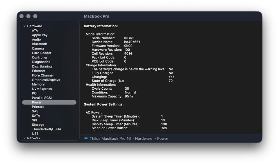This screenshot has height=165, width=279.
Task: Click the cycle count value 30
Action: (x=127, y=89)
